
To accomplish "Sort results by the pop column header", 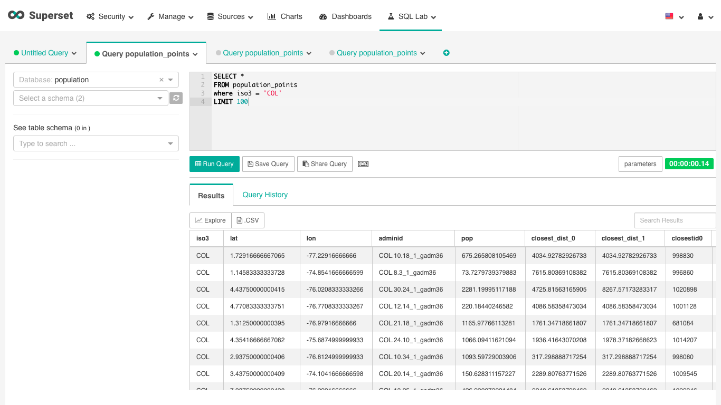I will [x=467, y=238].
